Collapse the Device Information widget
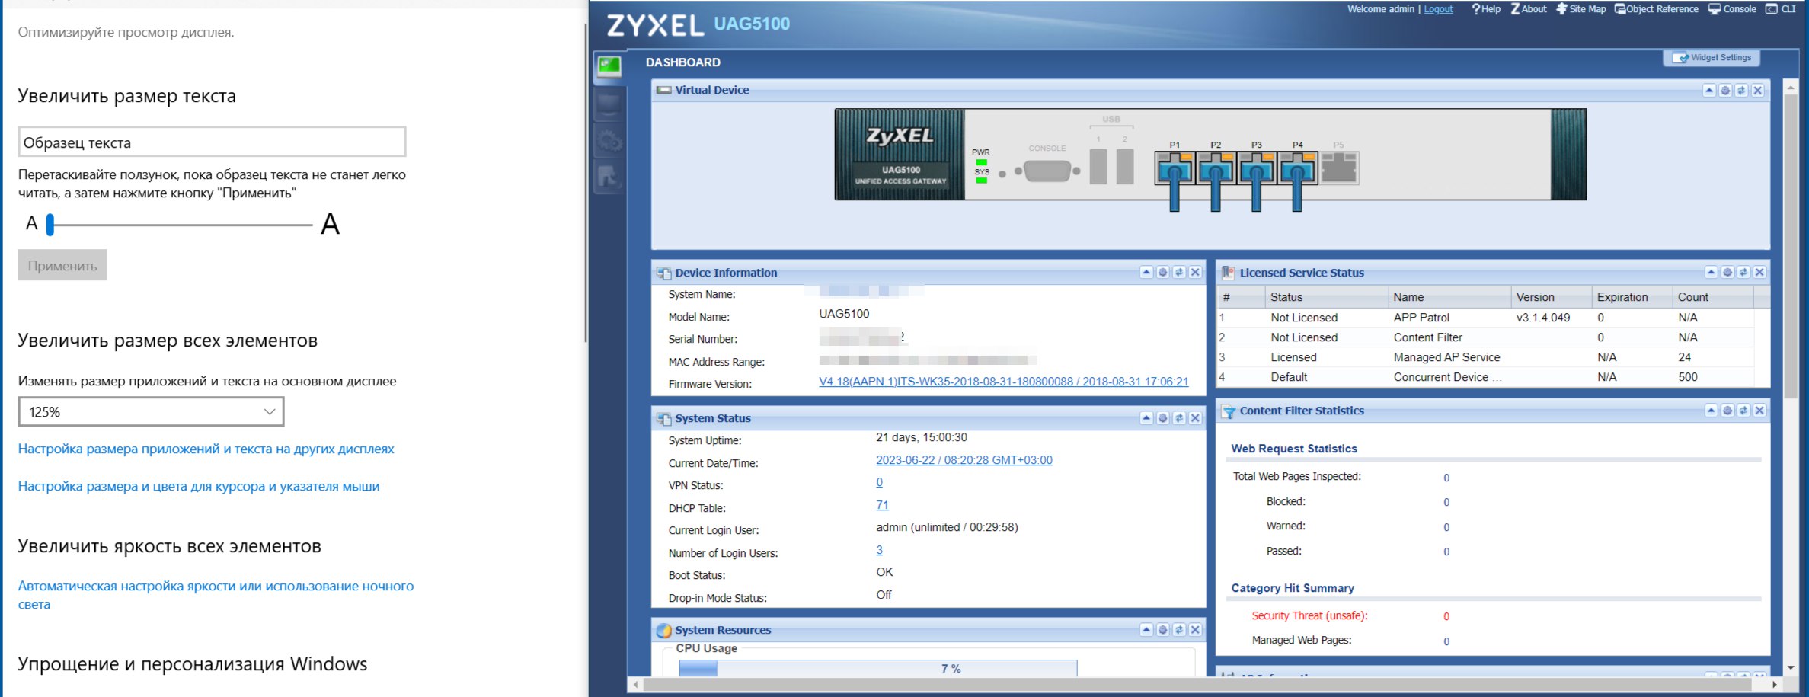 tap(1146, 272)
